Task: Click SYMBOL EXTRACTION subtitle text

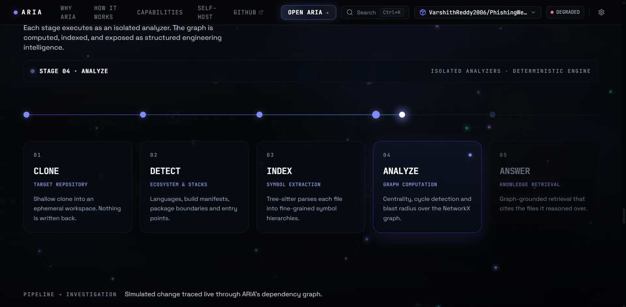Action: click(x=293, y=185)
